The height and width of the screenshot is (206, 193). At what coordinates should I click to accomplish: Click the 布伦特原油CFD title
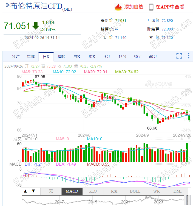[41, 6]
